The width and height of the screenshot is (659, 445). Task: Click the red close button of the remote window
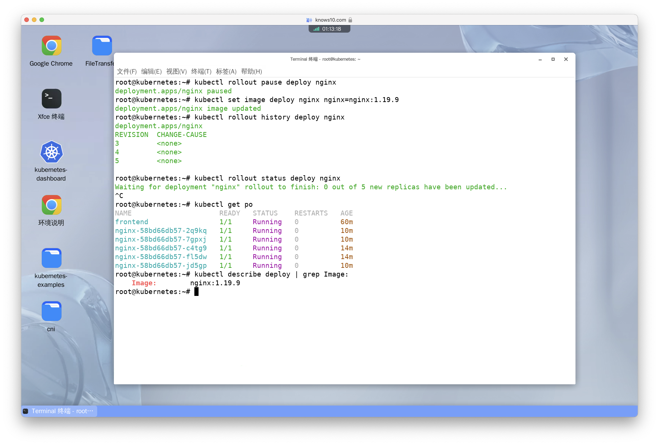[x=27, y=20]
